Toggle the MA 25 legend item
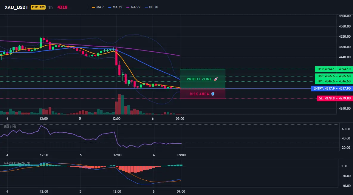353x195 pixels. [115, 7]
